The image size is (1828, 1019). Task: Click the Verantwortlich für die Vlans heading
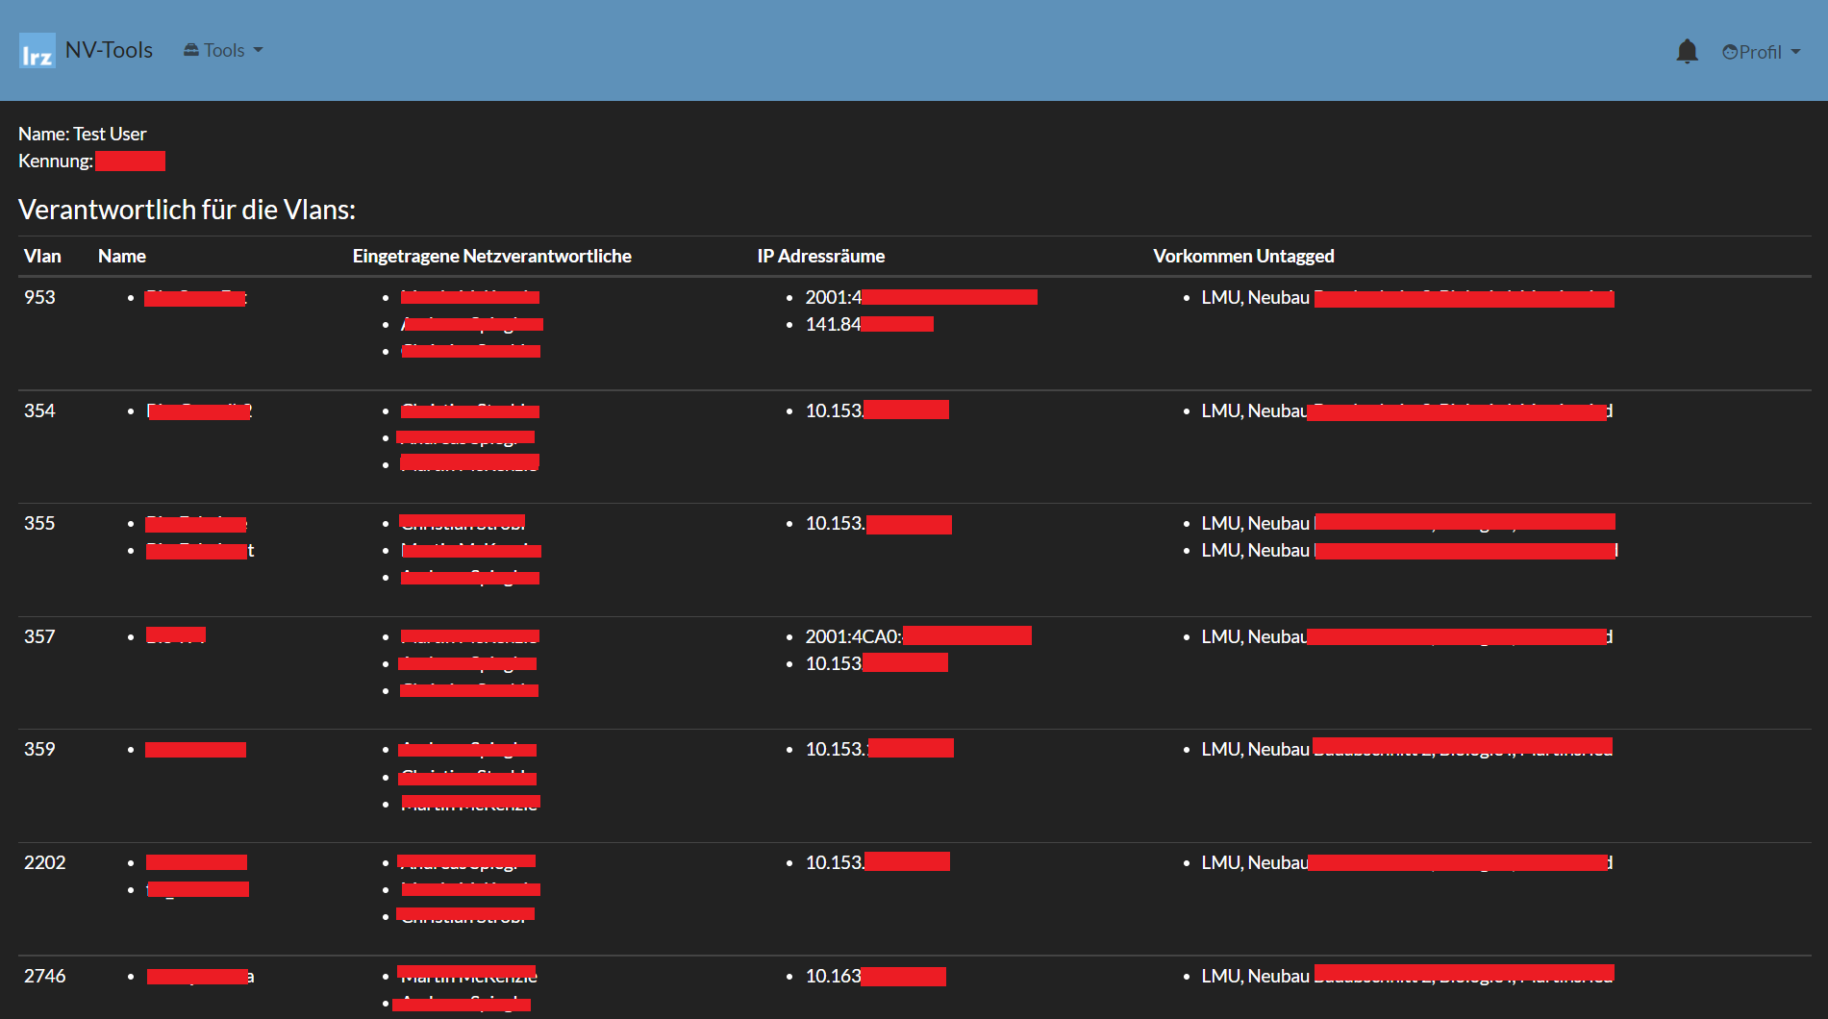pos(187,210)
